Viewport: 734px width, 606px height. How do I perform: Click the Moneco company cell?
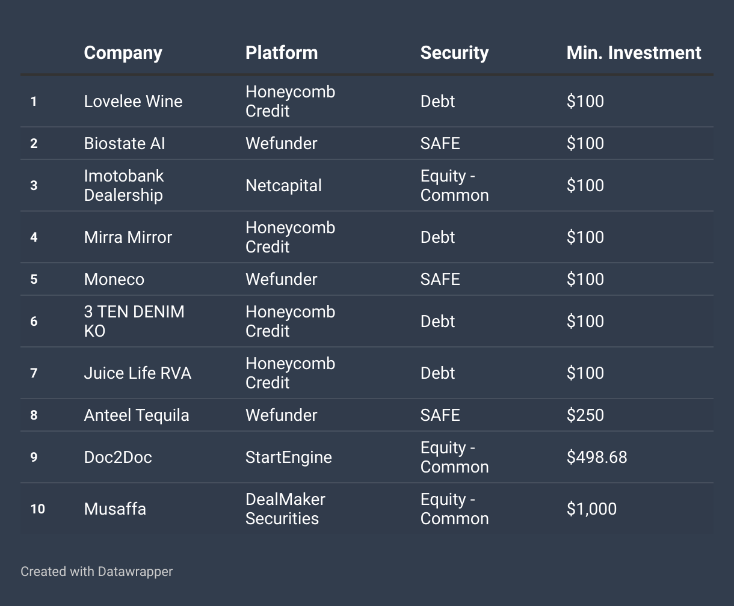114,279
